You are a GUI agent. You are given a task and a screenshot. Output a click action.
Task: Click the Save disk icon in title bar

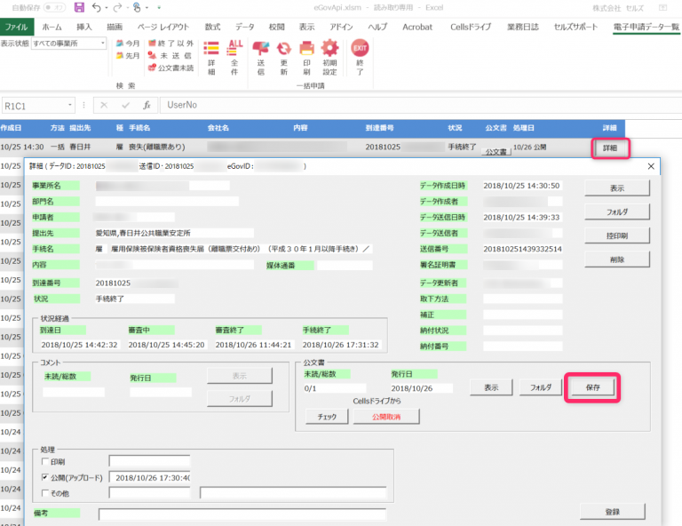click(79, 7)
